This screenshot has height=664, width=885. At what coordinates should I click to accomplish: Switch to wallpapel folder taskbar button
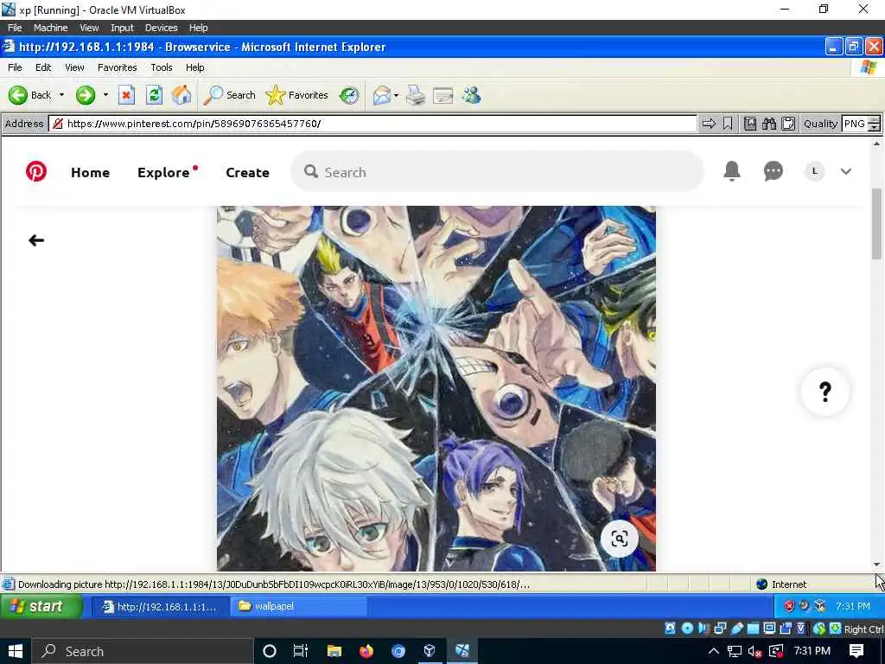(x=298, y=606)
